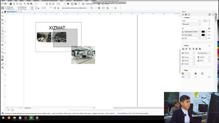This screenshot has height=123, width=219.
Task: Select the Artistic Media tool
Action: (2, 31)
